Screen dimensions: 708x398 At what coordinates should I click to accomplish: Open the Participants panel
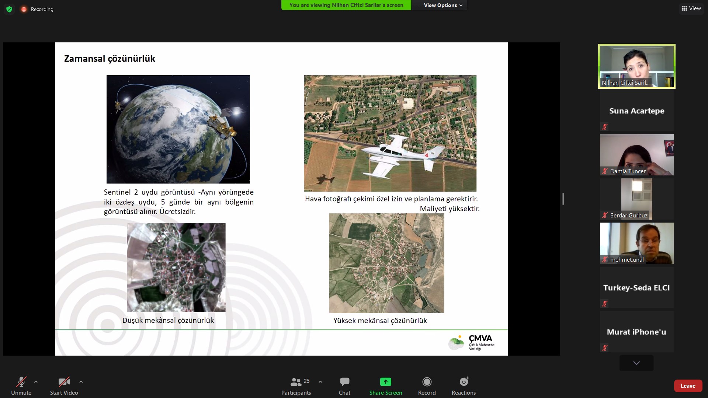click(x=296, y=386)
